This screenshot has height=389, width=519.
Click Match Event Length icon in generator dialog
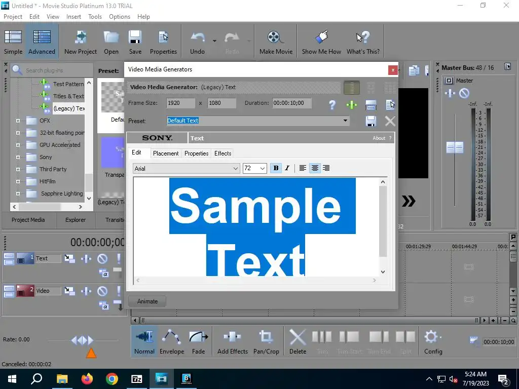370,105
